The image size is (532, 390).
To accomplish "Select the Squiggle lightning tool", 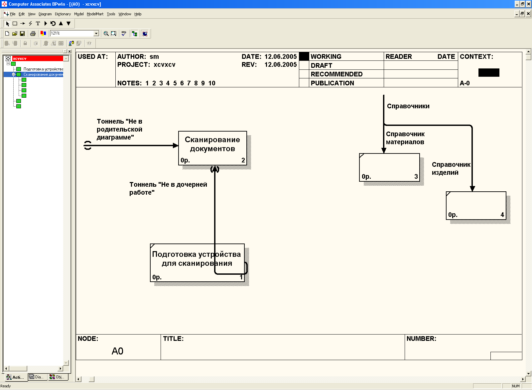I will [x=30, y=24].
